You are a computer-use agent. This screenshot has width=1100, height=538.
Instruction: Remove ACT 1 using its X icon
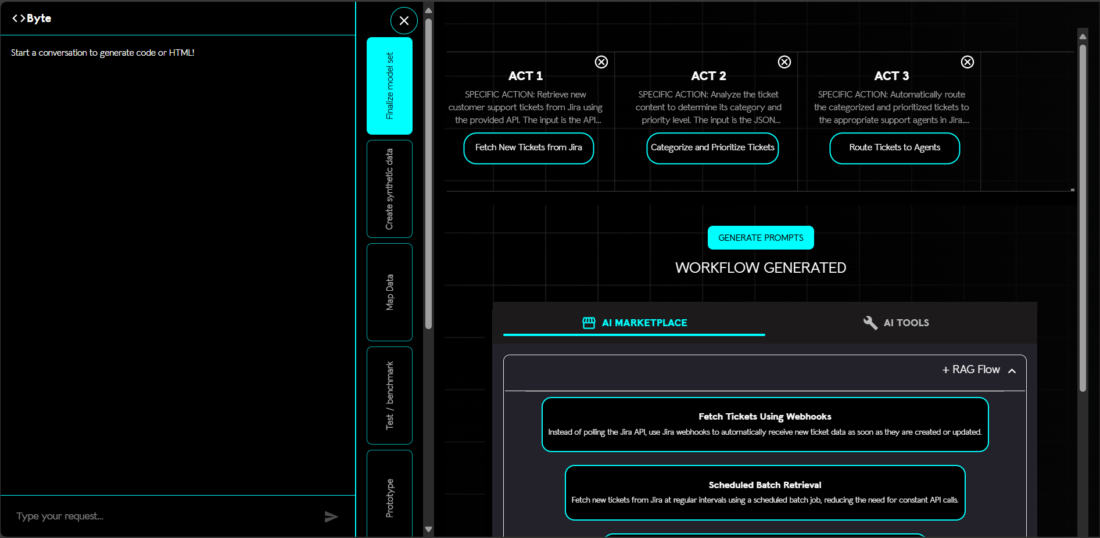(601, 62)
